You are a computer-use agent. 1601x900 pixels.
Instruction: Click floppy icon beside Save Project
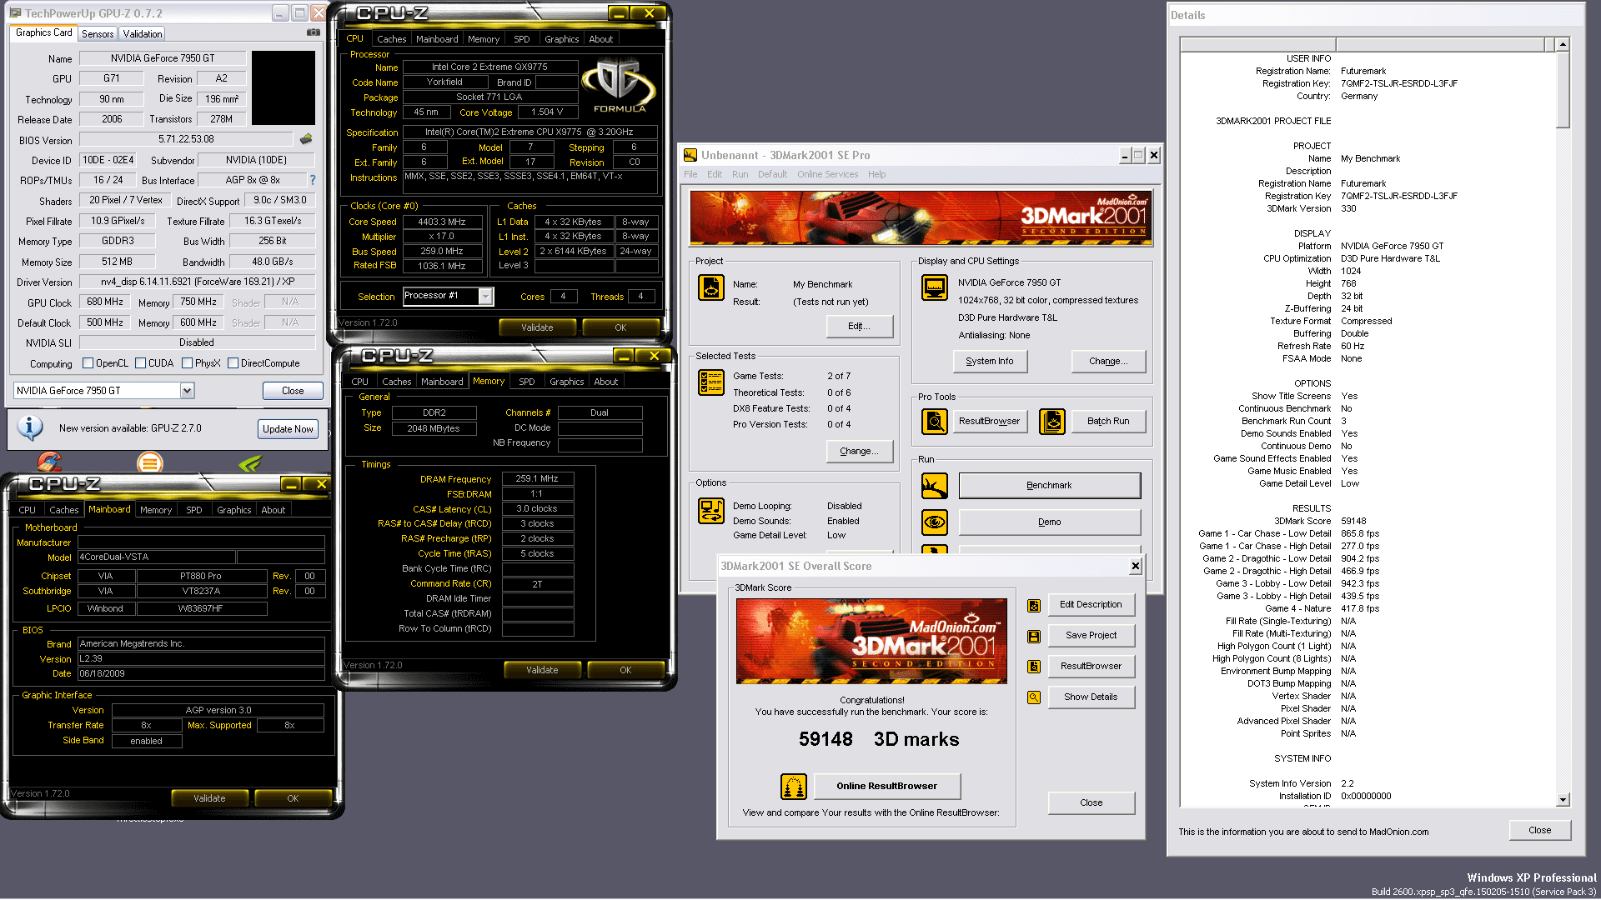(x=1034, y=637)
